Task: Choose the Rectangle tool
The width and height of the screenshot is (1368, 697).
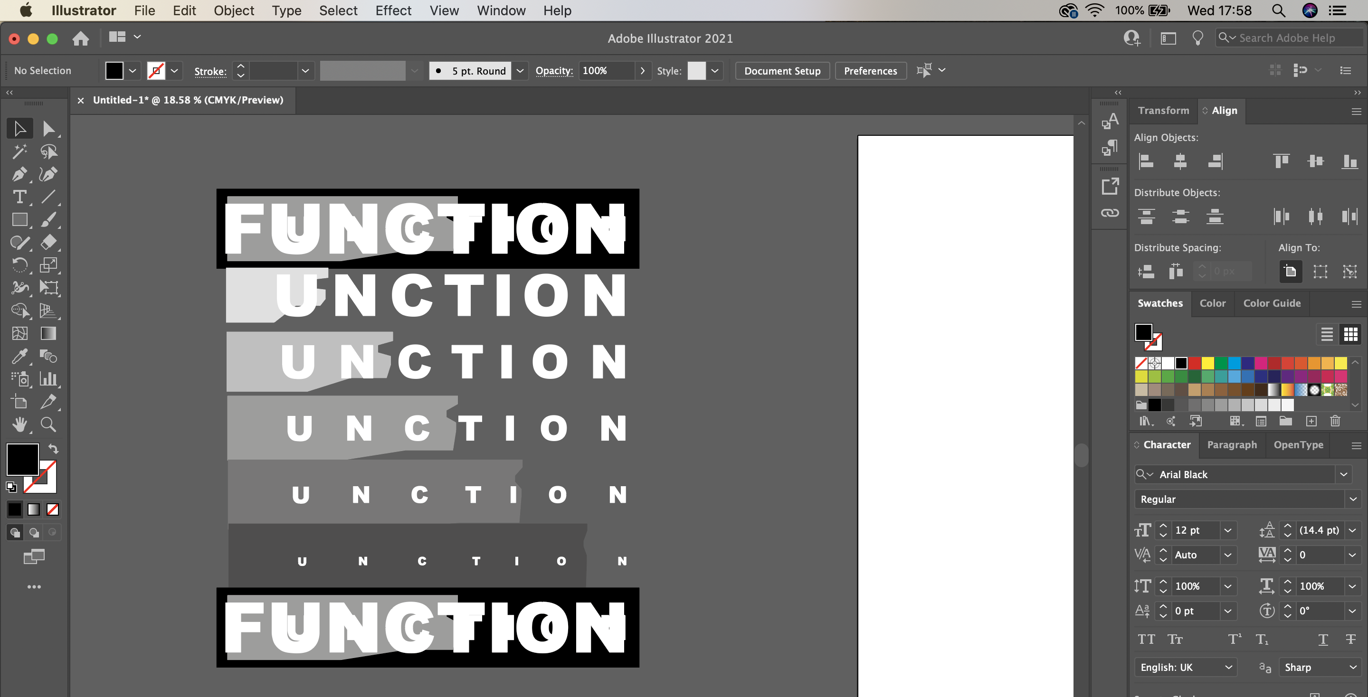Action: coord(20,220)
